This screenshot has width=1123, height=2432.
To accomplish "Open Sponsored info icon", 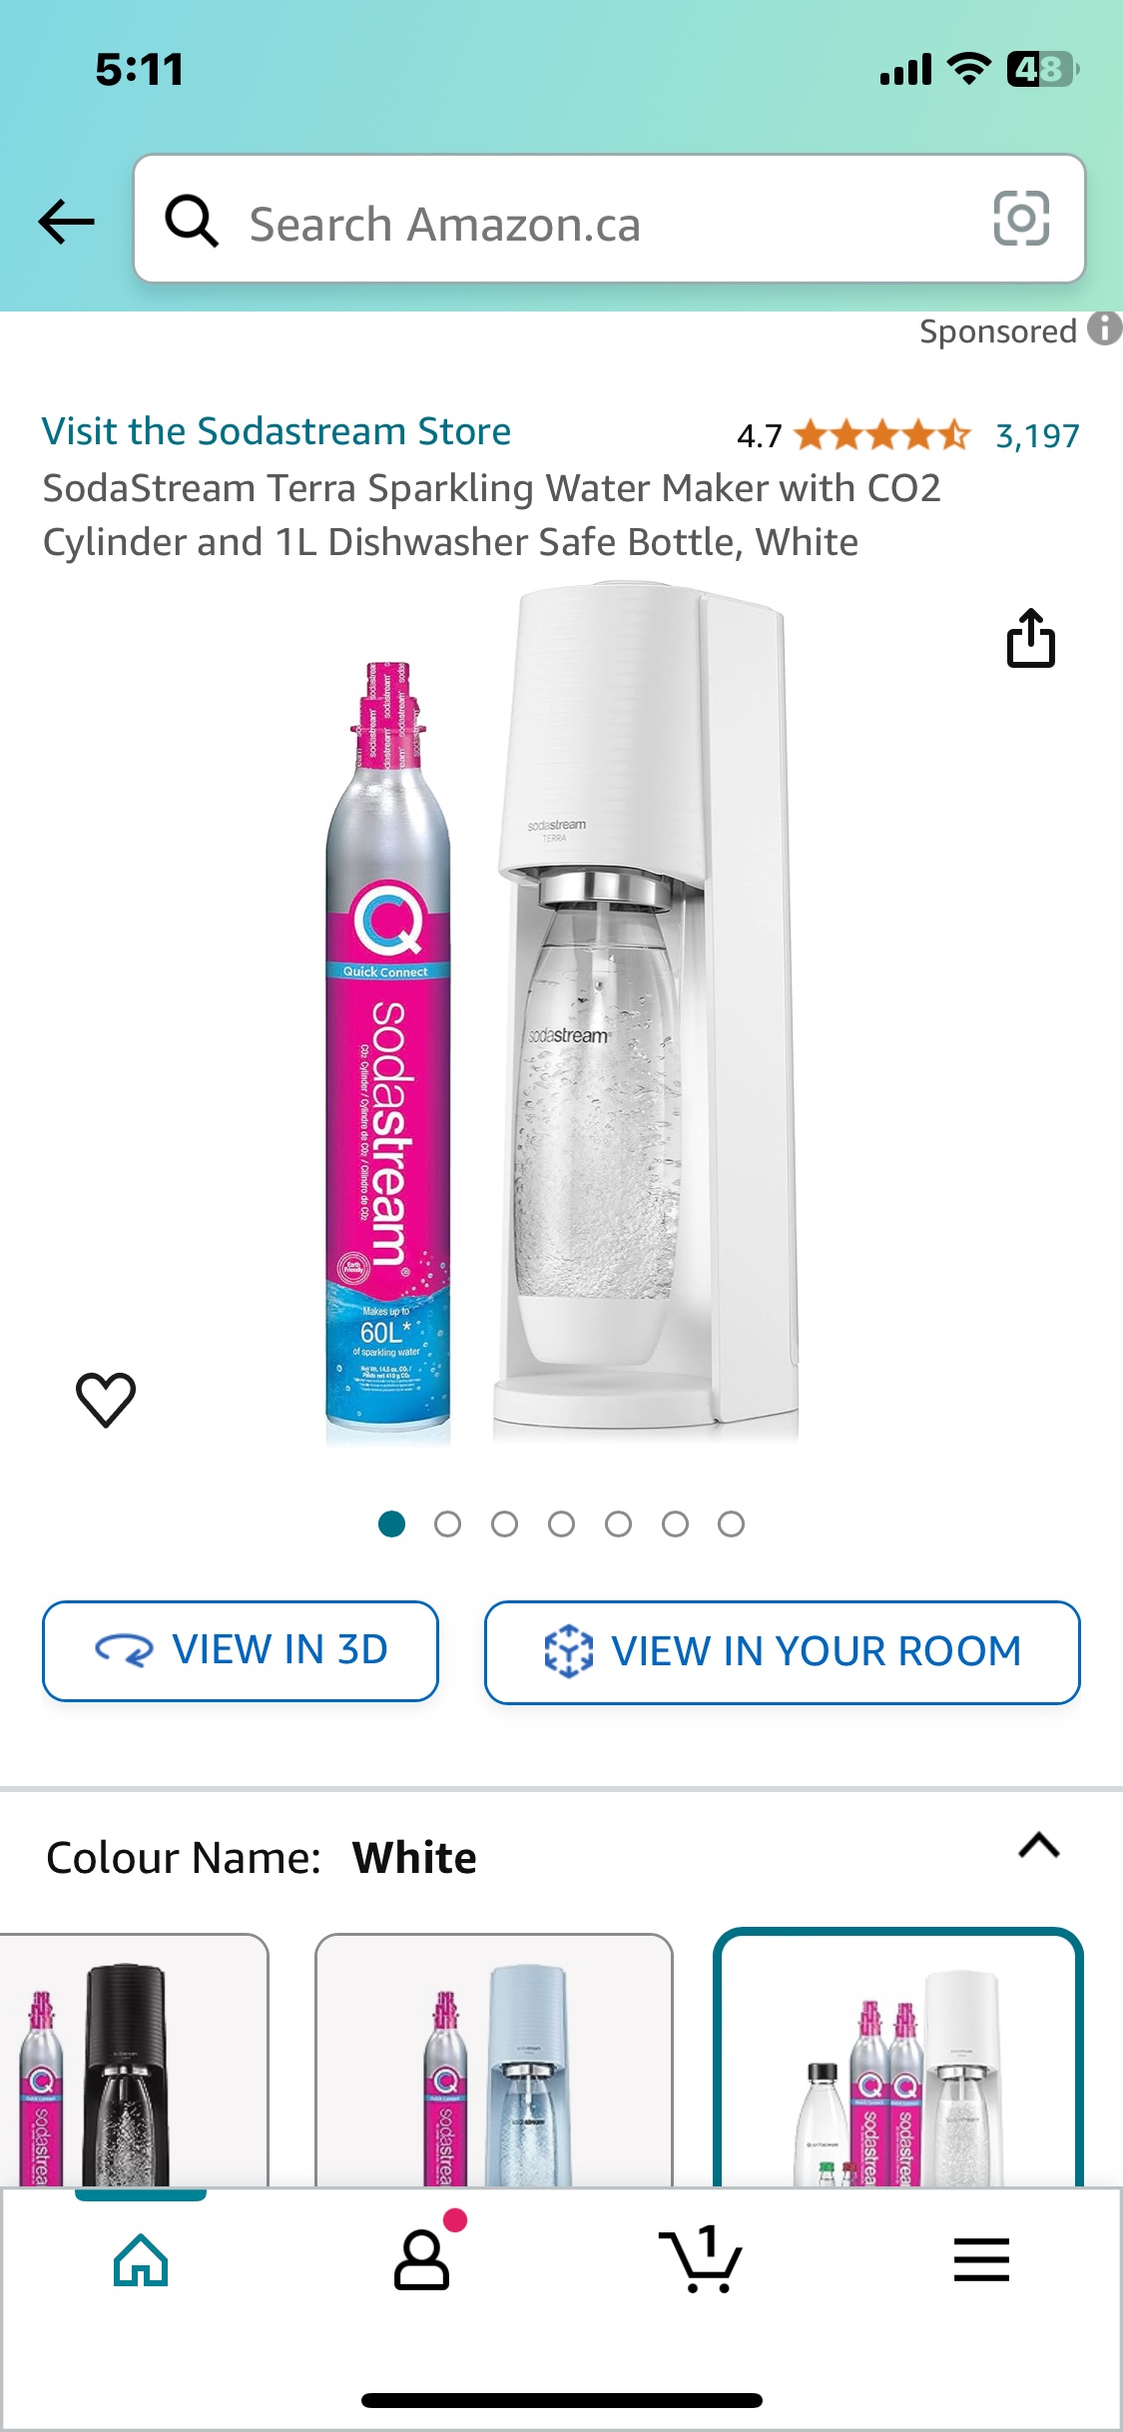I will click(1104, 328).
